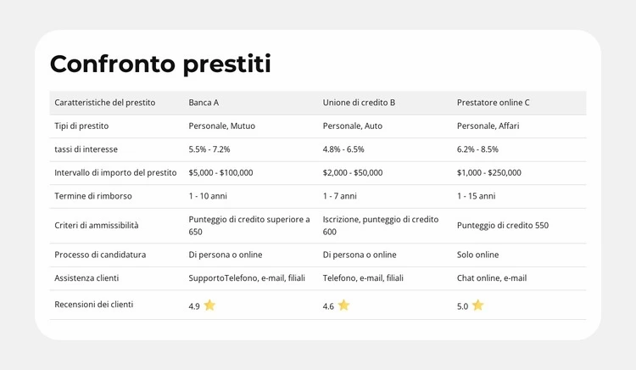
Task: Click the Confronto prestiti heading
Action: [160, 64]
